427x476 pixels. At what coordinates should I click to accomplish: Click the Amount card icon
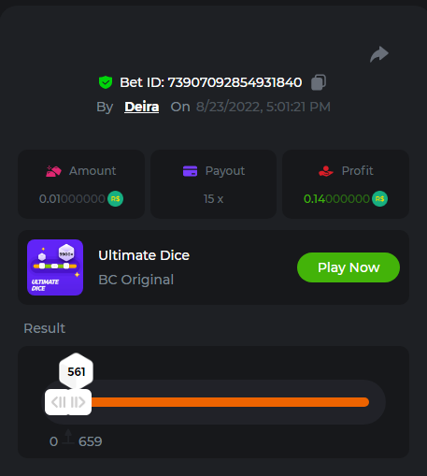click(x=53, y=171)
